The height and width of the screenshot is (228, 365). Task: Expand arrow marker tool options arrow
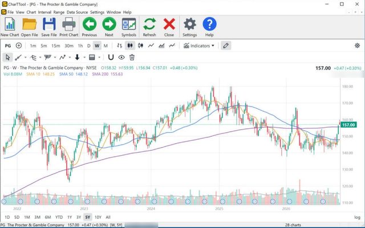[84, 57]
